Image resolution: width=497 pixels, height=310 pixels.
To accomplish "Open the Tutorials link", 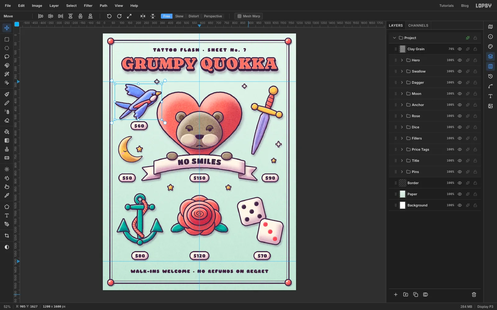I will 446,6.
